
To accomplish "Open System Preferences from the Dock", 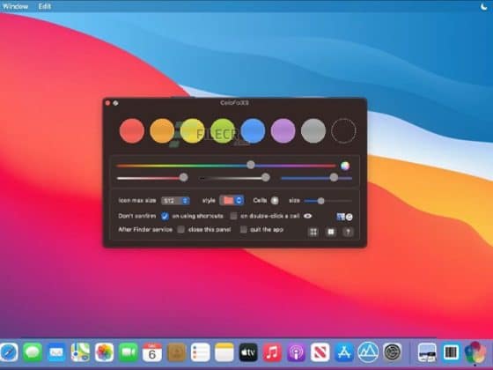I will point(392,352).
